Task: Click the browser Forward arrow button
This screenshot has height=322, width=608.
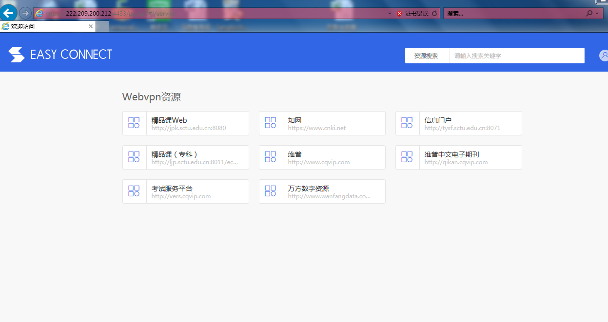Action: point(25,13)
